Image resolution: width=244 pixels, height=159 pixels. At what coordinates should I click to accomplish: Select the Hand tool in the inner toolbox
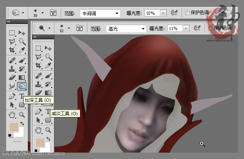(x=38, y=130)
